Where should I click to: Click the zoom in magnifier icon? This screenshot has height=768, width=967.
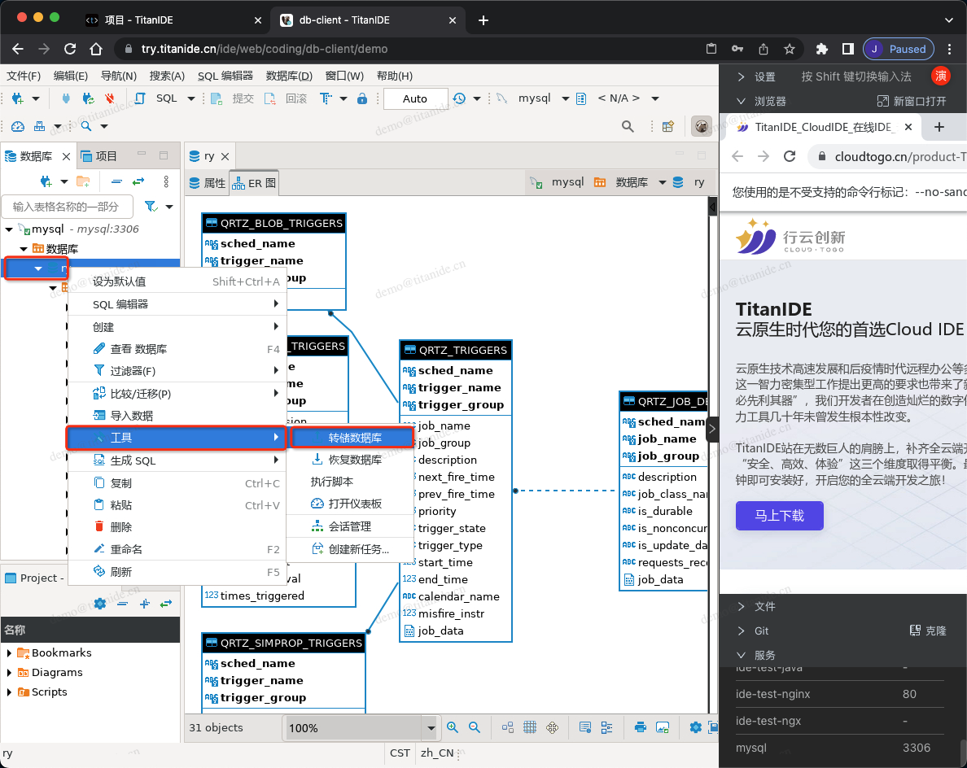point(453,727)
